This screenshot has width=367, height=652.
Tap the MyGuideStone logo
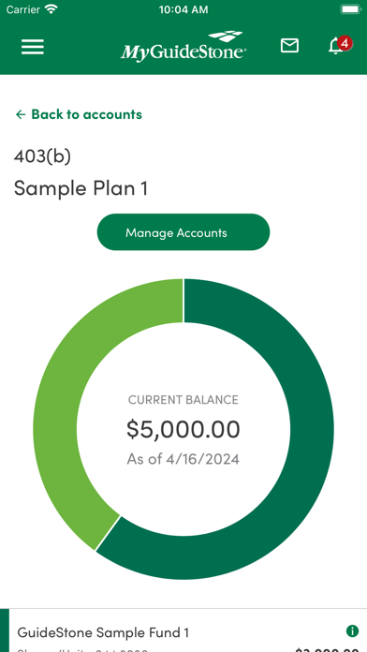(183, 47)
